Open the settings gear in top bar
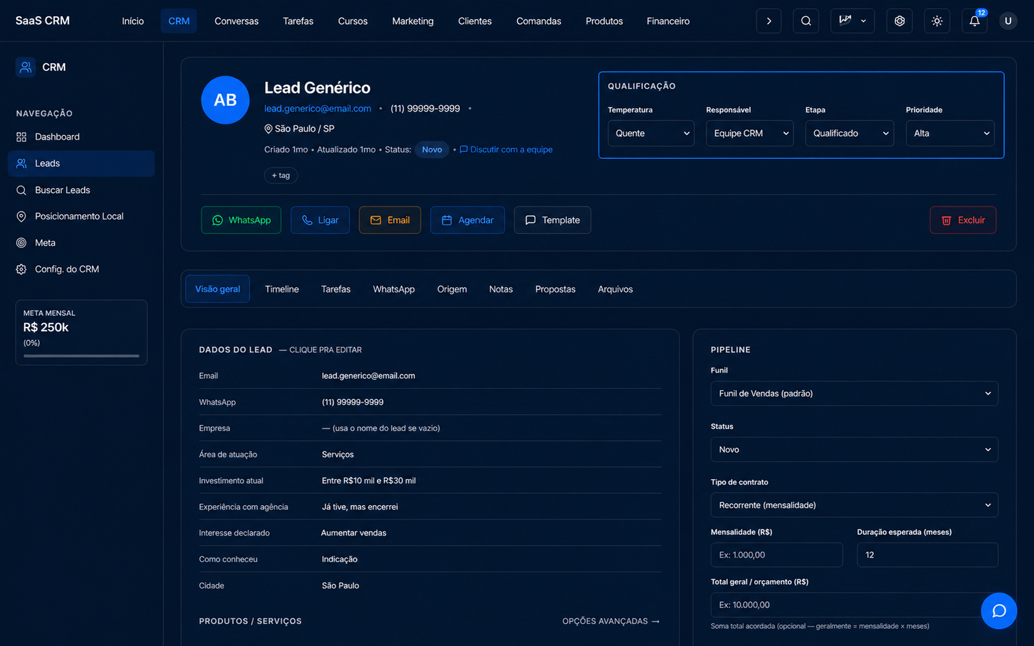The width and height of the screenshot is (1034, 646). click(900, 21)
